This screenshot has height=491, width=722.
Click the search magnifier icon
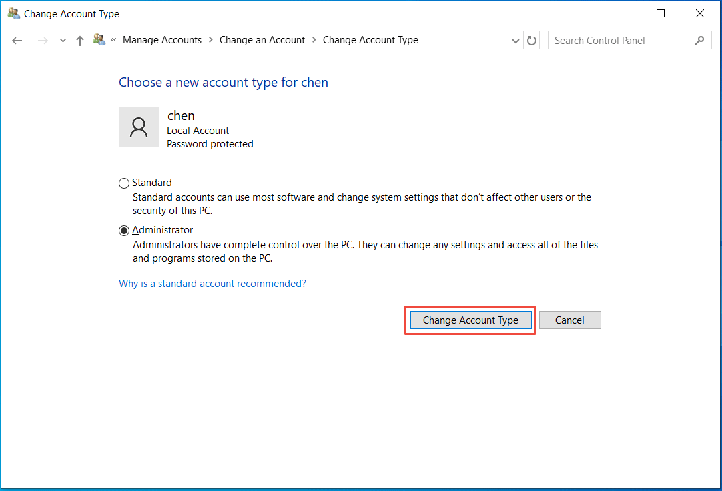(699, 40)
